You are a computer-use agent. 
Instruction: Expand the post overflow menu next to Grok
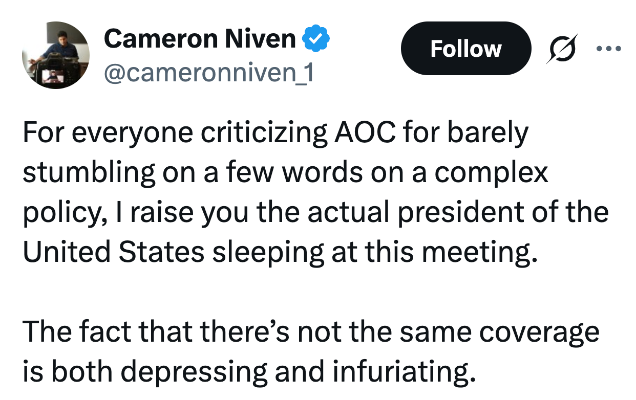coord(609,49)
